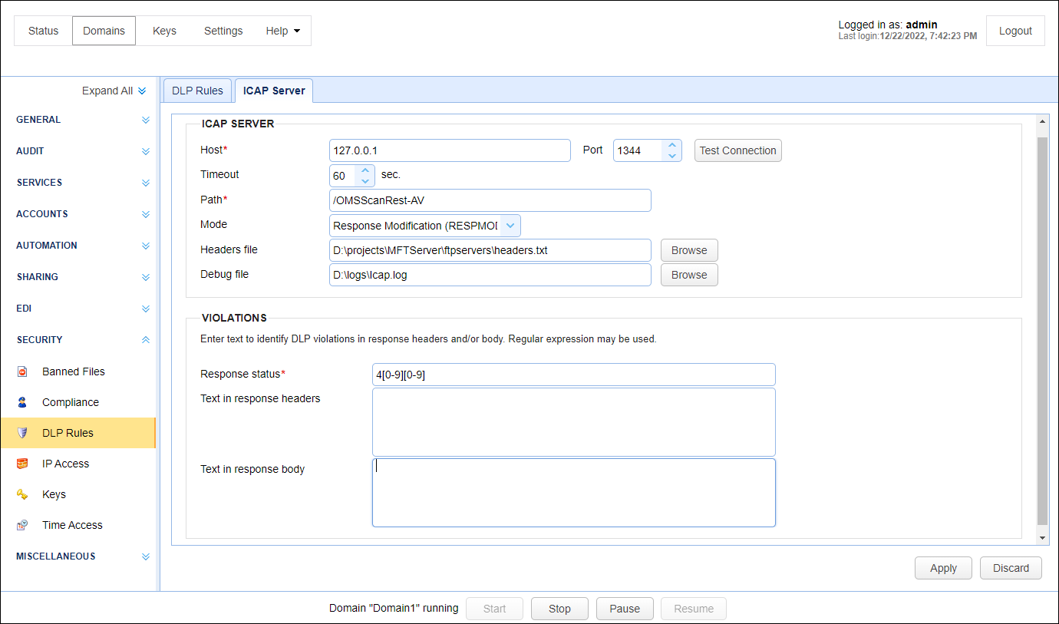The width and height of the screenshot is (1059, 624).
Task: Click the Logout button
Action: pyautogui.click(x=1015, y=31)
